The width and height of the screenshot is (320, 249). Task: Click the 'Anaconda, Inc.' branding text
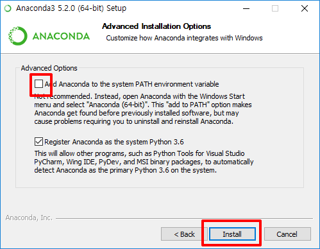(x=29, y=218)
